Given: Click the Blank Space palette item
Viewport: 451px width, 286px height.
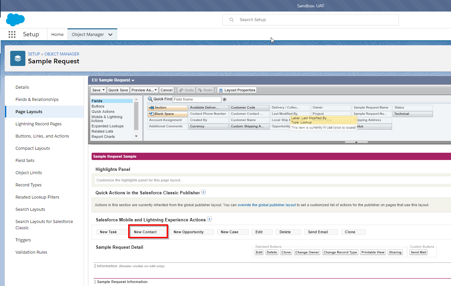Looking at the screenshot, I should (x=168, y=114).
